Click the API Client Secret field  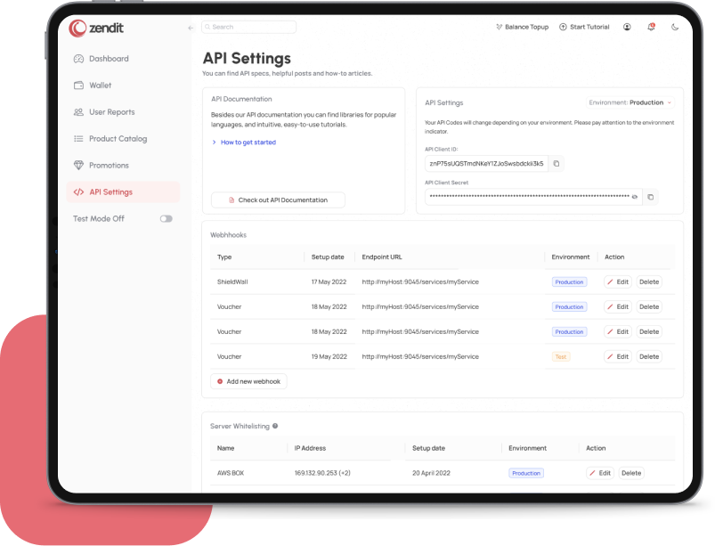click(x=533, y=197)
